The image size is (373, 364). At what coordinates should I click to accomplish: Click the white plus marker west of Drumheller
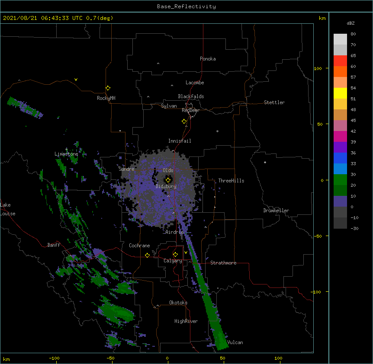point(265,162)
